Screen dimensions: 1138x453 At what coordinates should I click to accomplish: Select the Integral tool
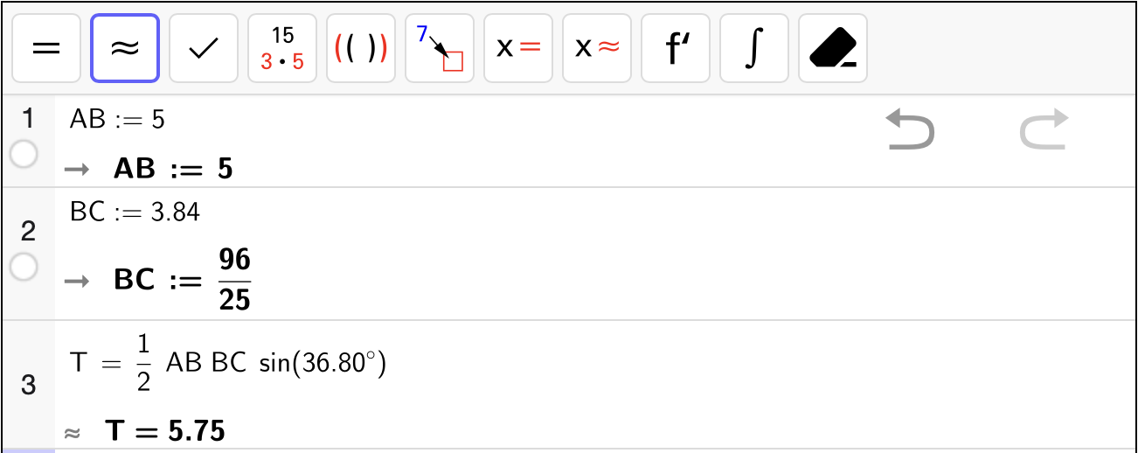[754, 48]
